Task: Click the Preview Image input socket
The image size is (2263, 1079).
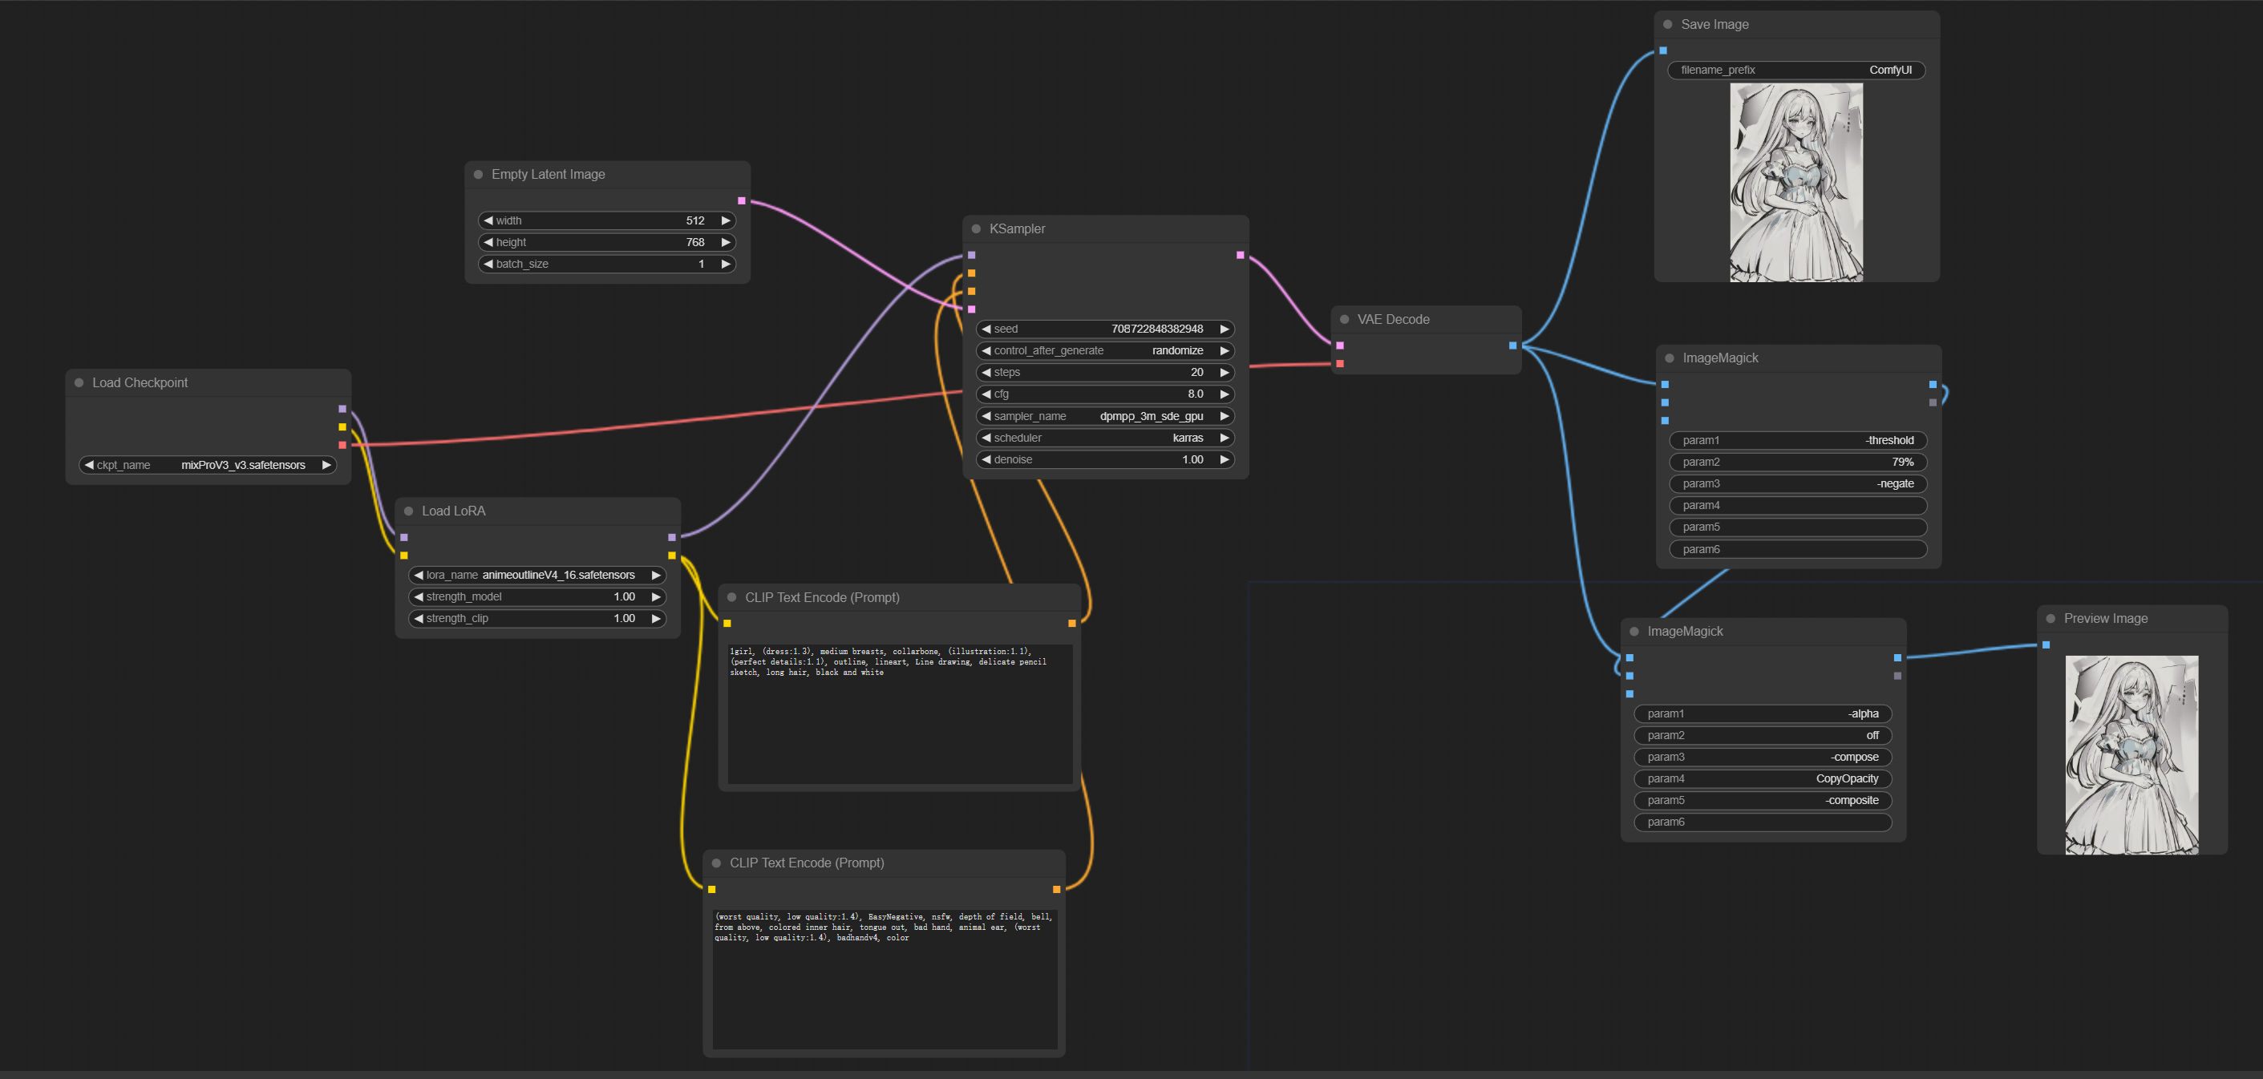Action: (2046, 645)
